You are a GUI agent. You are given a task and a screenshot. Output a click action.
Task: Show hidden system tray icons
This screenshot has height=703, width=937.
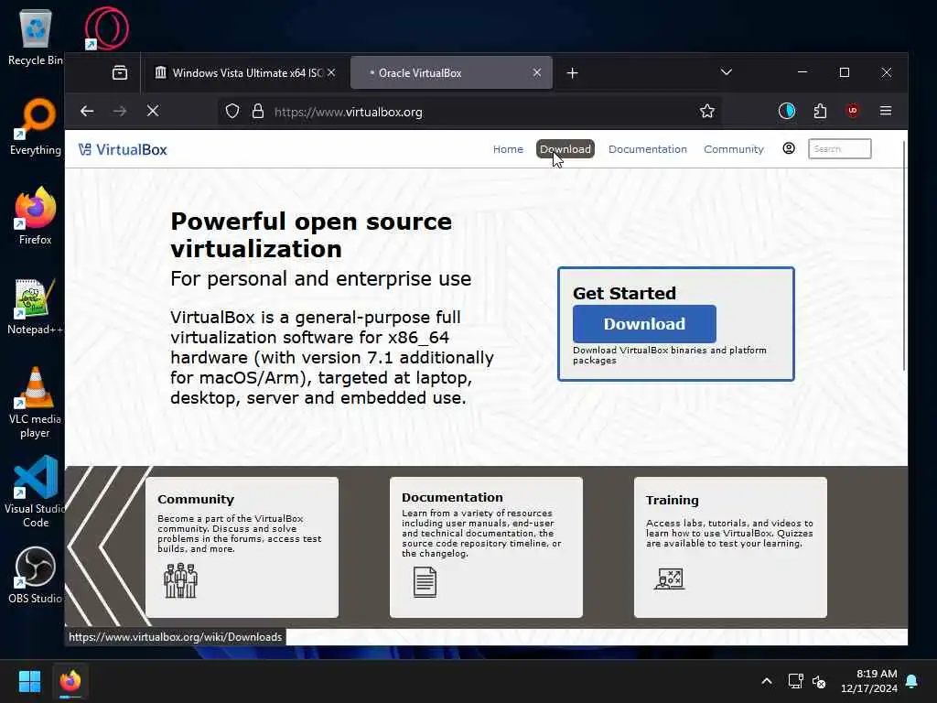pyautogui.click(x=767, y=681)
